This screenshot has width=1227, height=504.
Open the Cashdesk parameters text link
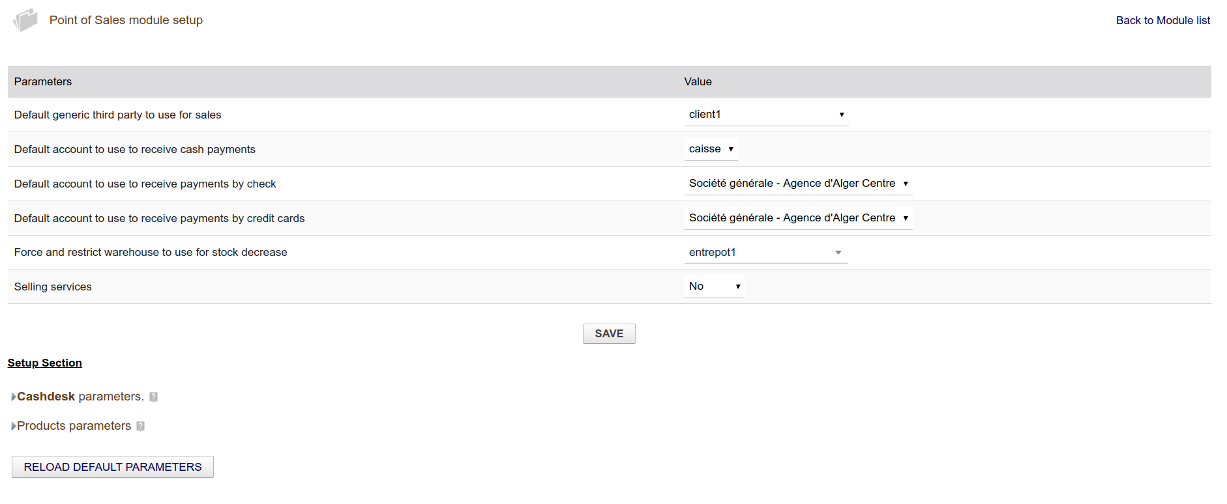tap(80, 397)
